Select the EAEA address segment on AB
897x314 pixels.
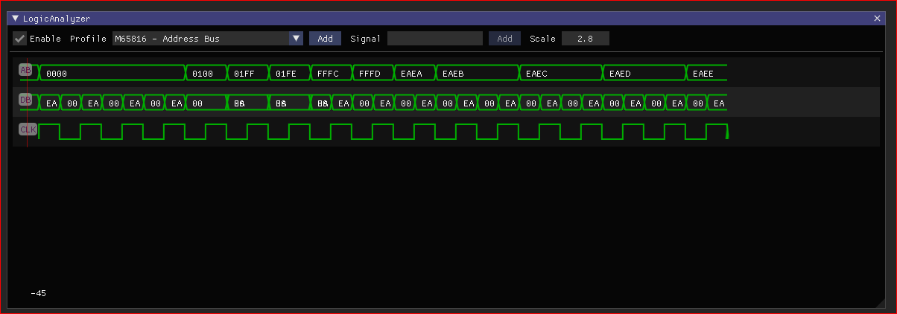[414, 73]
